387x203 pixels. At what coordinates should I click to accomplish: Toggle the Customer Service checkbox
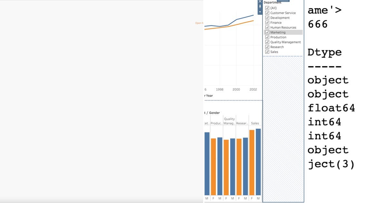[x=267, y=13]
